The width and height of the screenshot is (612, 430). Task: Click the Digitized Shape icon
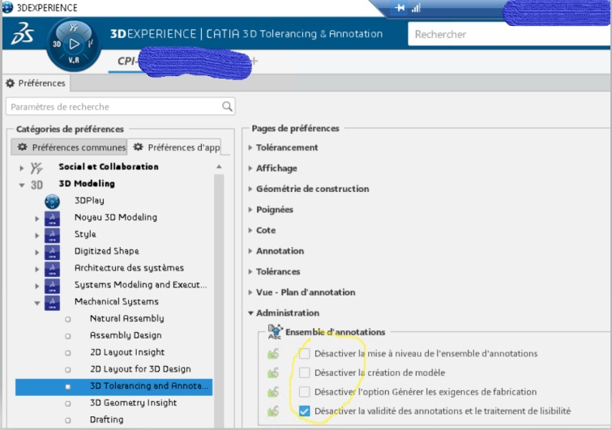tap(53, 252)
